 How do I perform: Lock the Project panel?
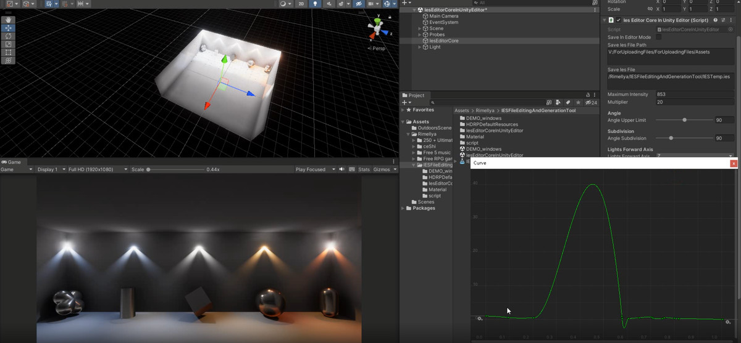click(x=588, y=95)
